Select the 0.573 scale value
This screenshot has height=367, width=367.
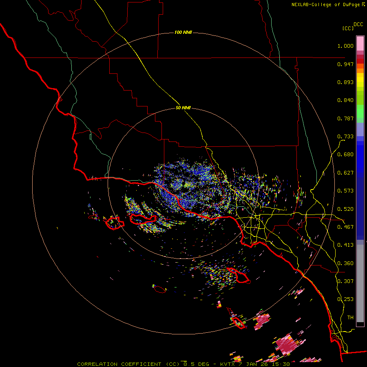(x=345, y=191)
